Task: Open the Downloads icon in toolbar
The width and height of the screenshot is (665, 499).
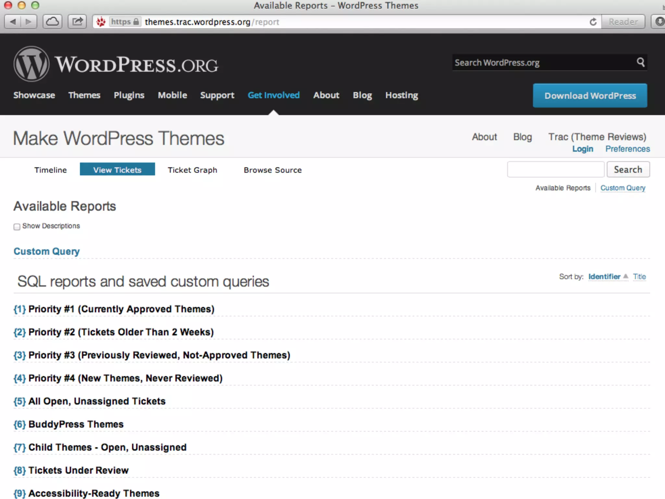Action: tap(659, 22)
